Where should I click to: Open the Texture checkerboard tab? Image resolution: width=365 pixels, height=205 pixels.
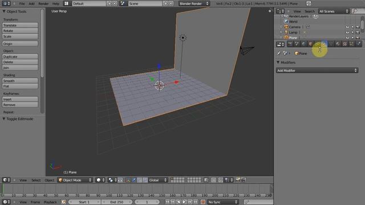[x=344, y=44]
